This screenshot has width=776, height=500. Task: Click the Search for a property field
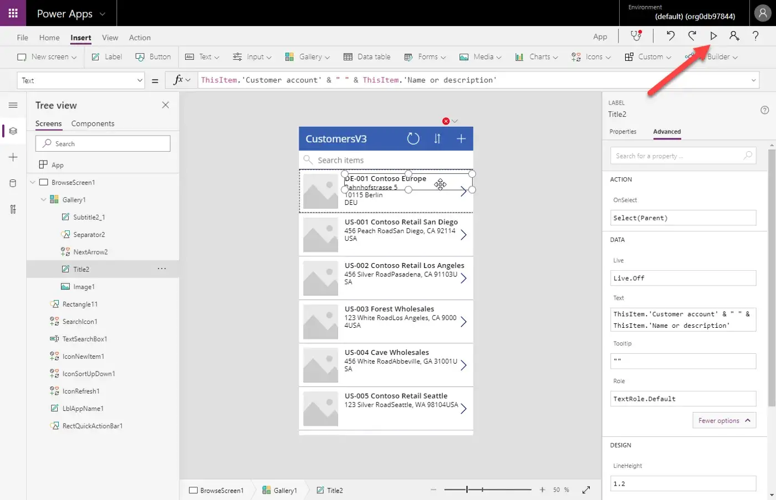tap(683, 156)
